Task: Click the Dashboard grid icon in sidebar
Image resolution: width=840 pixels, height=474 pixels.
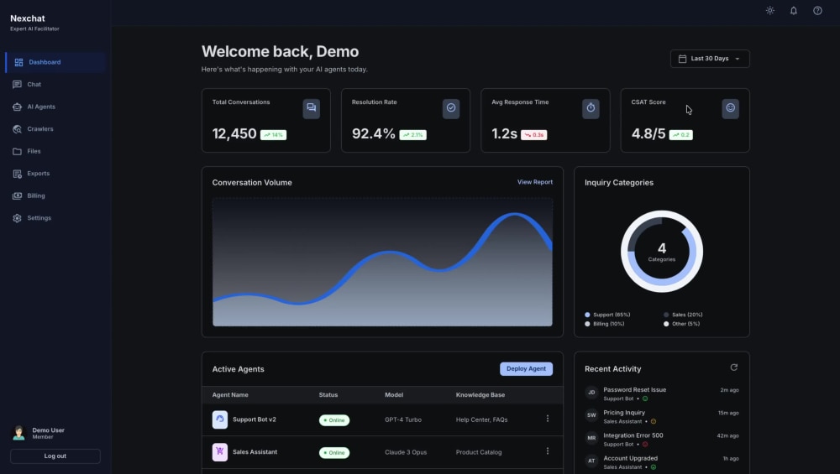Action: click(x=18, y=62)
